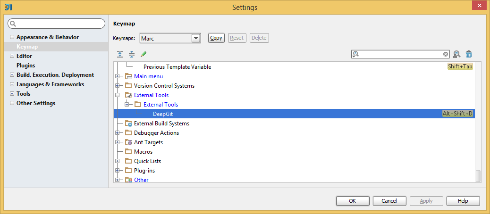Collapse the top-level External Tools node
Viewport: 490px width, 214px height.
[x=118, y=95]
